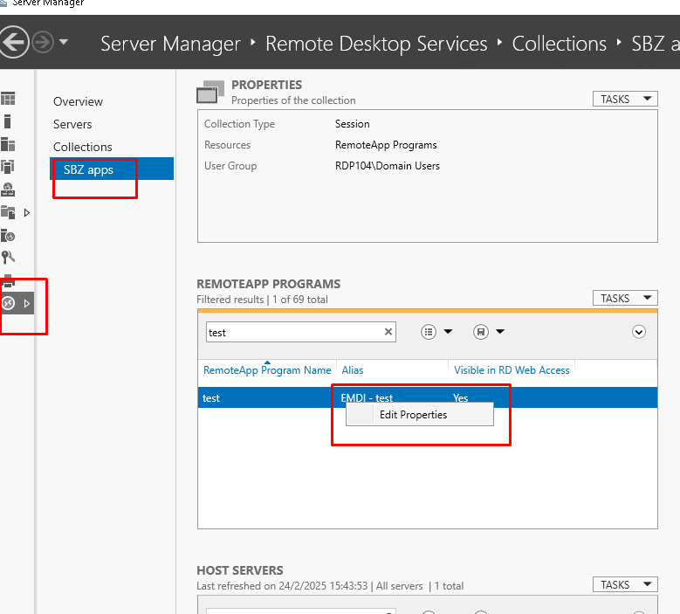Clear the 'test' filter with X
This screenshot has height=614, width=680.
388,332
